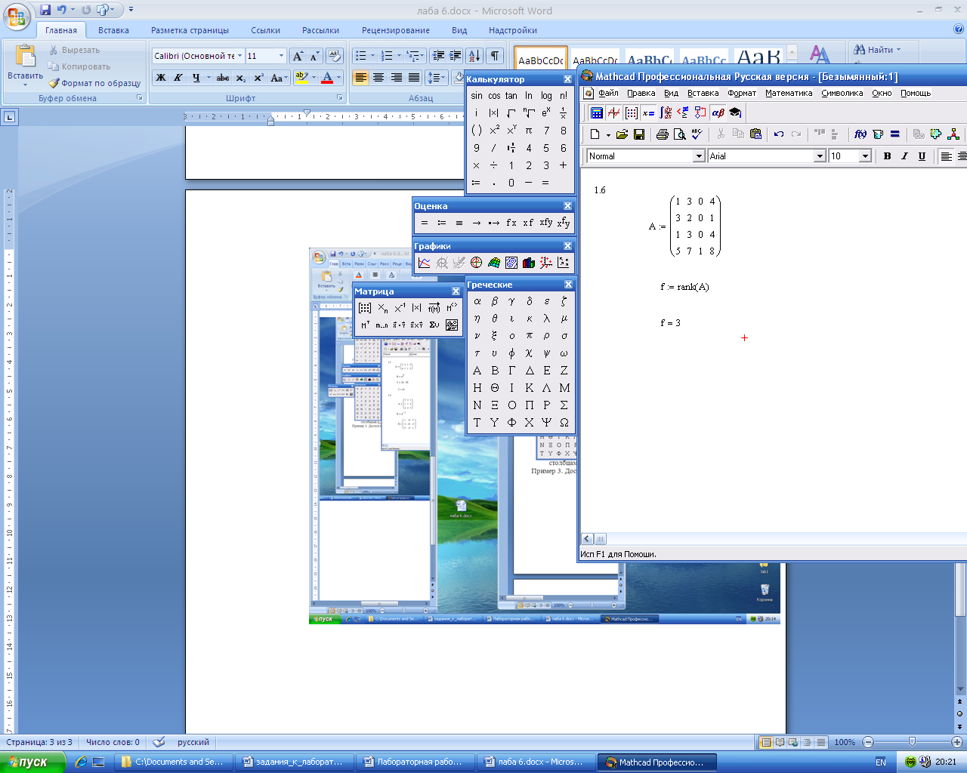Paste from the clipboard in Mathcad's toolbar
The width and height of the screenshot is (967, 773).
(x=755, y=134)
